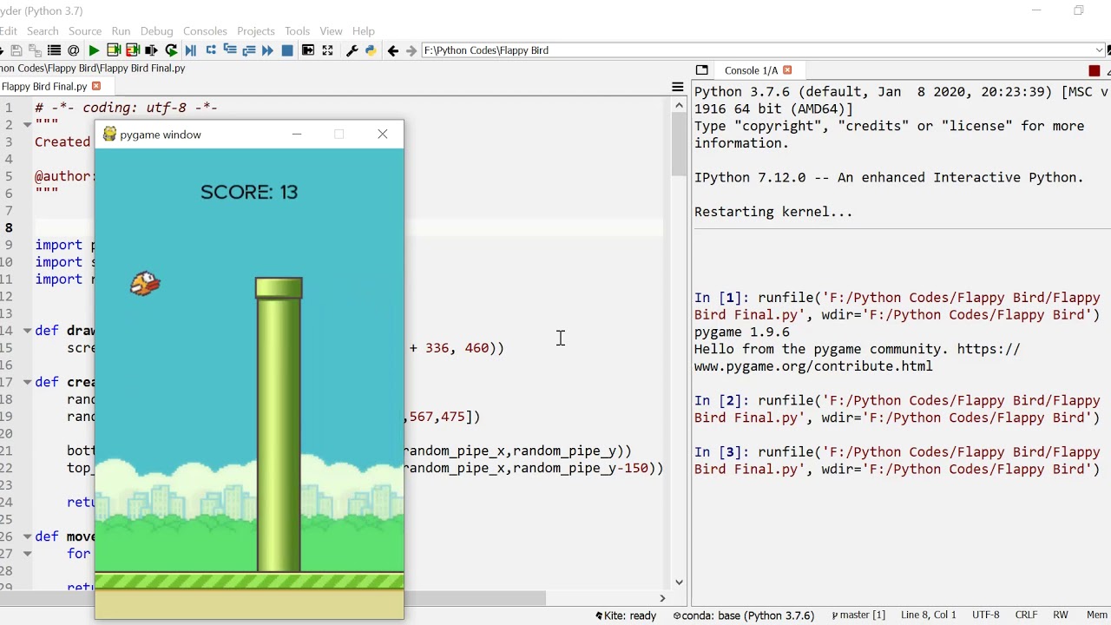Stop debugging blue square icon

tap(287, 50)
